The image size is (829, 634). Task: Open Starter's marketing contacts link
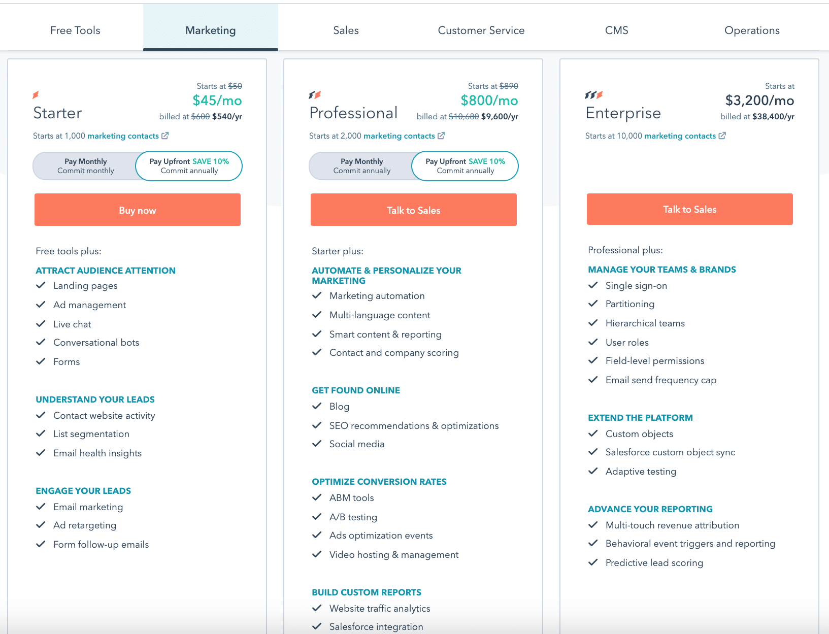[x=123, y=136]
